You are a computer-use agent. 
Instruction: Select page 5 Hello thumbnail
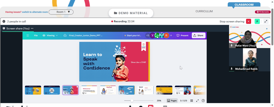pos(108,90)
